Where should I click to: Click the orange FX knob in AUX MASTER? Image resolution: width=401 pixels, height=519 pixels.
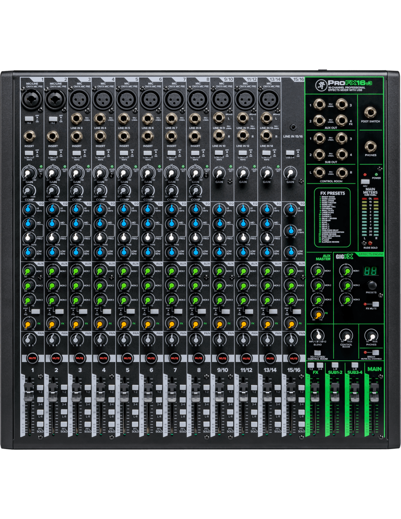[318, 314]
